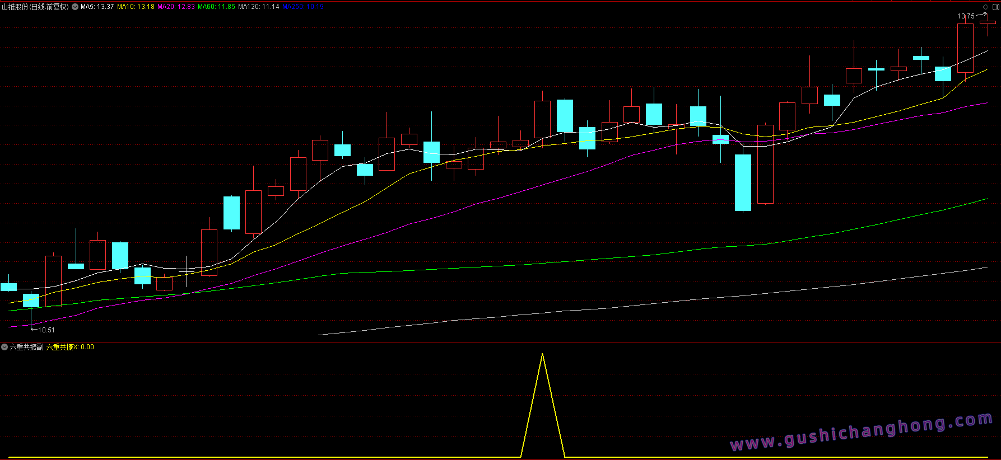Open the dropdown next to 山推股份 title
This screenshot has width=1001, height=460.
coord(75,7)
